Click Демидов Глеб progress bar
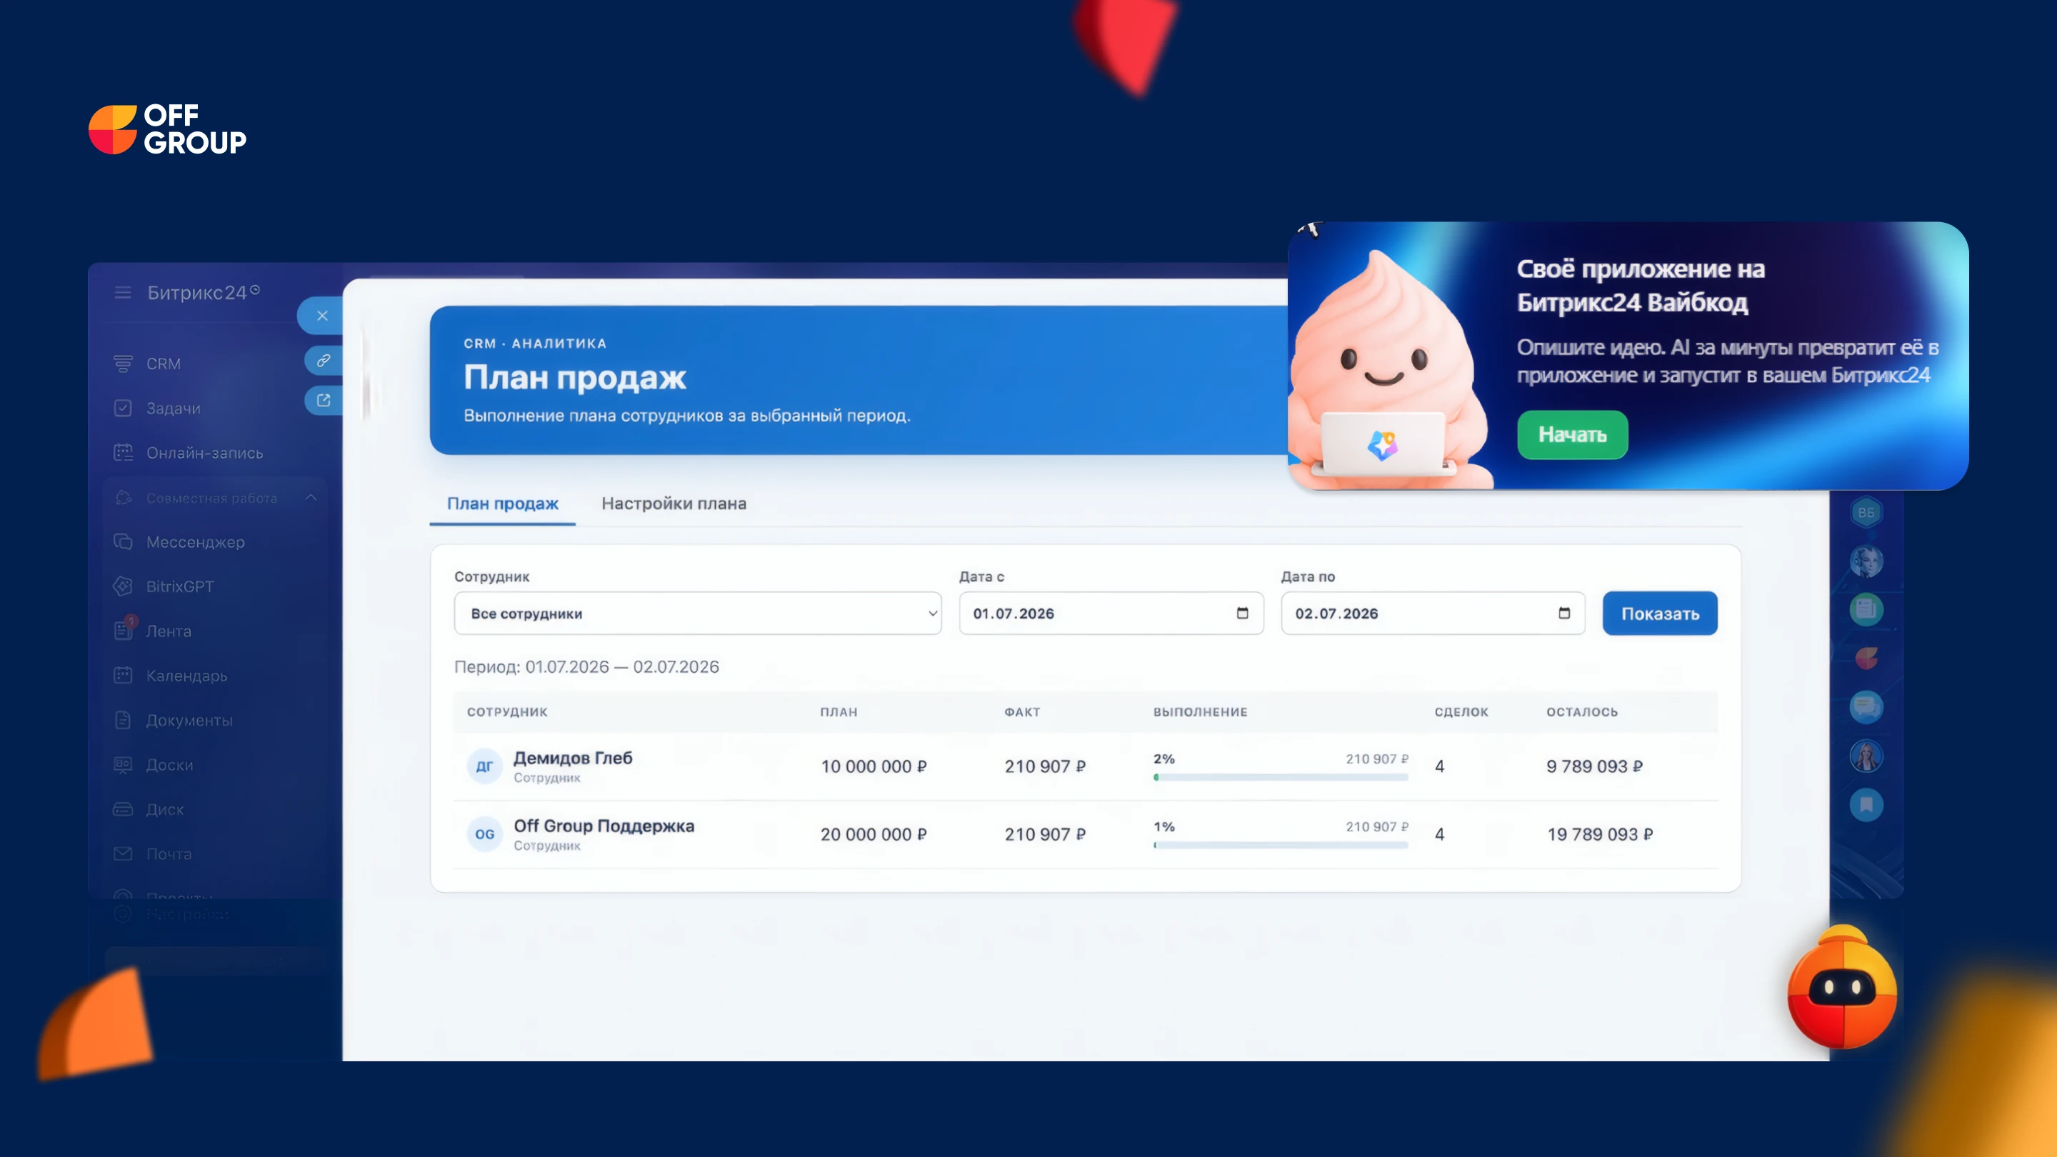This screenshot has height=1157, width=2057. point(1281,777)
